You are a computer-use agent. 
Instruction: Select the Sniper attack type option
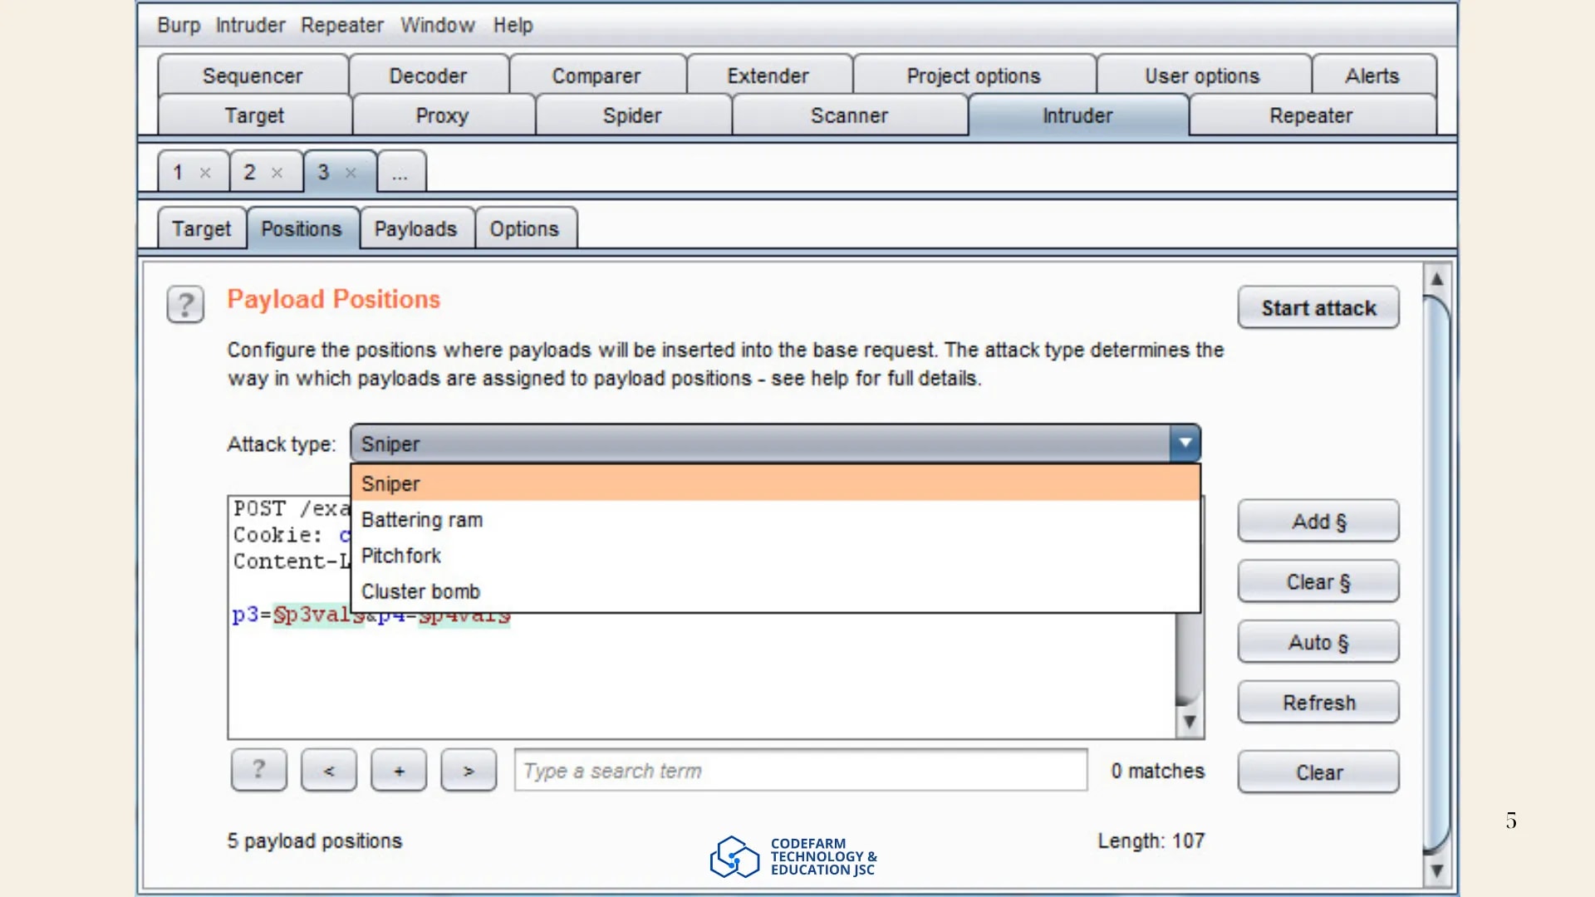pos(390,483)
